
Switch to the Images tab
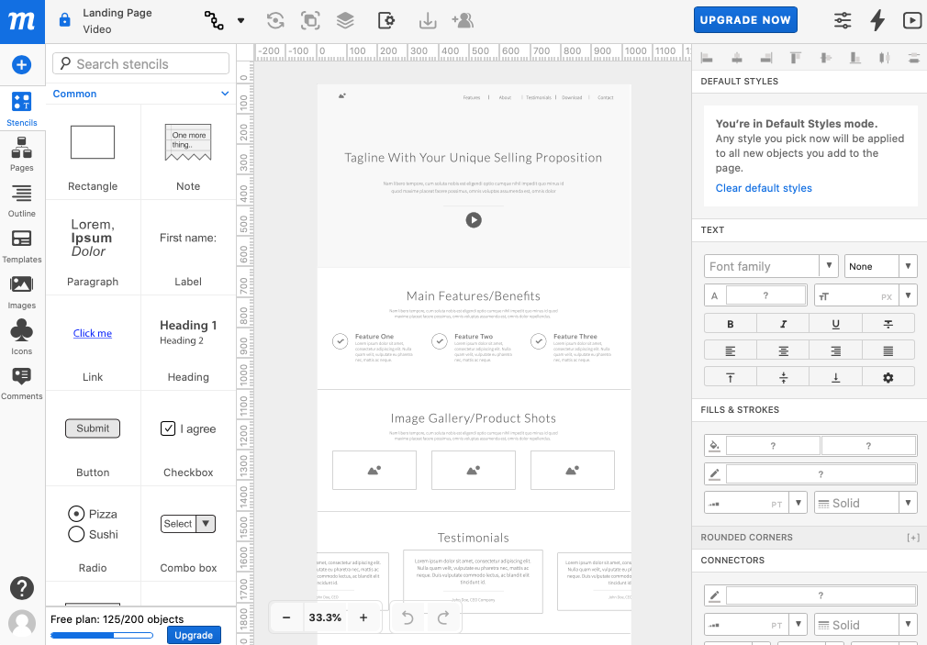coord(22,292)
